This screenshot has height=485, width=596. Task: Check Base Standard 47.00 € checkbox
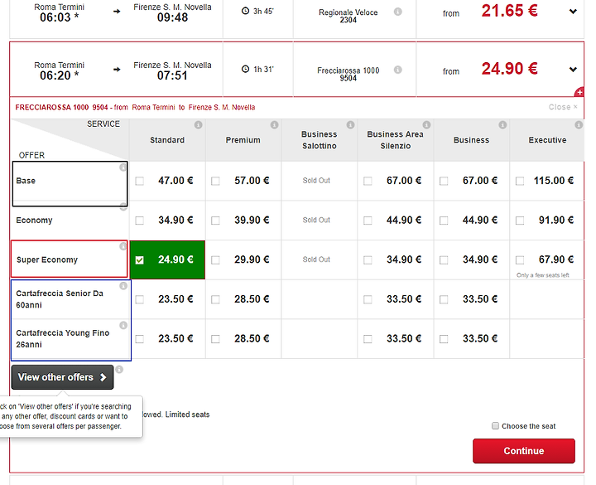(x=140, y=181)
